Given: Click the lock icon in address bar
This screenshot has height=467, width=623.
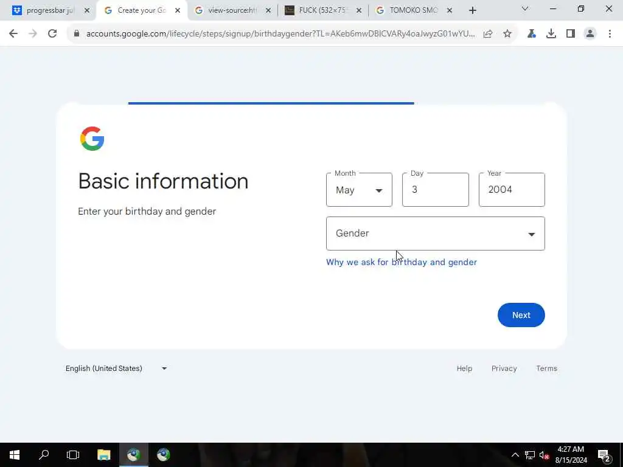Looking at the screenshot, I should pyautogui.click(x=76, y=34).
